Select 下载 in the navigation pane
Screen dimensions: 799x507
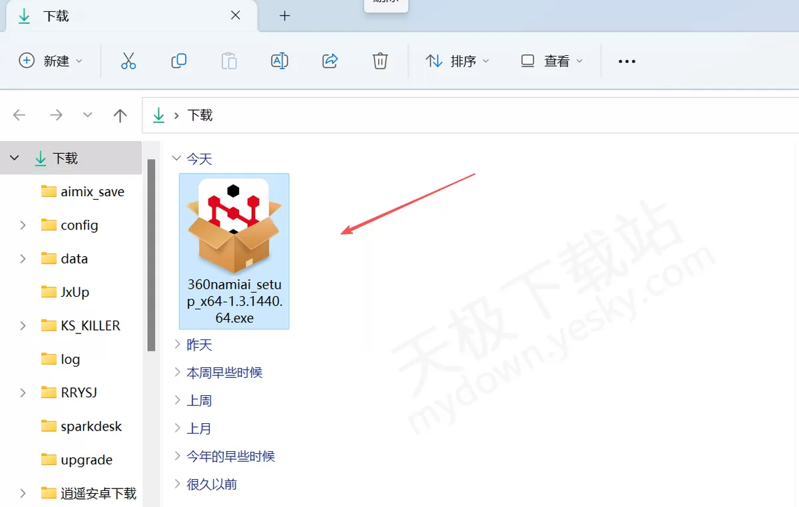pos(71,158)
